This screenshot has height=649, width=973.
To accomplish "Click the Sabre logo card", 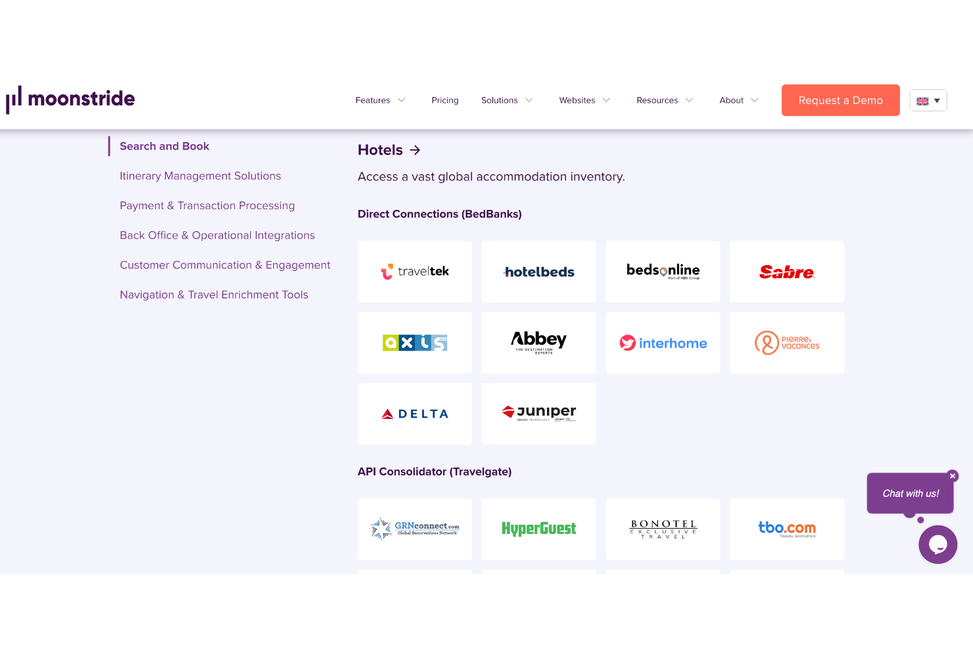I will click(x=787, y=272).
